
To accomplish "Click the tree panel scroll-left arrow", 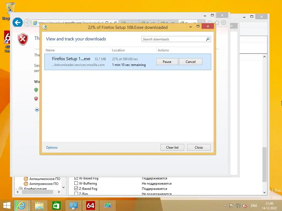I will tap(18, 192).
